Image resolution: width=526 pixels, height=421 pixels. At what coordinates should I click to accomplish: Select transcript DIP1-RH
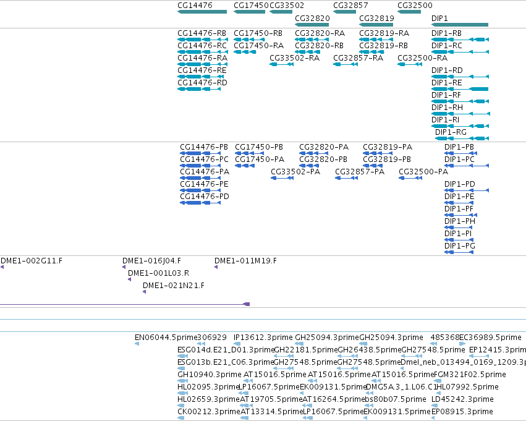447,108
